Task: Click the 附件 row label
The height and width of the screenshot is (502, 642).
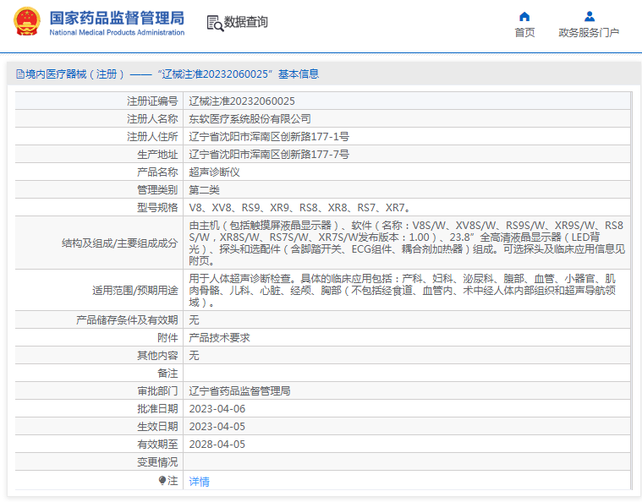Action: pyautogui.click(x=167, y=337)
